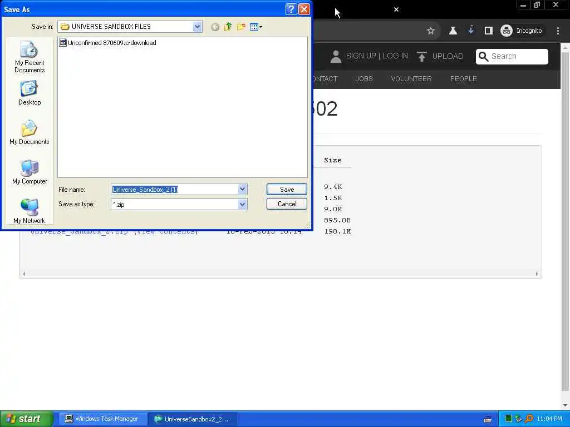Open the VOLUNTEER nav item

tap(411, 79)
